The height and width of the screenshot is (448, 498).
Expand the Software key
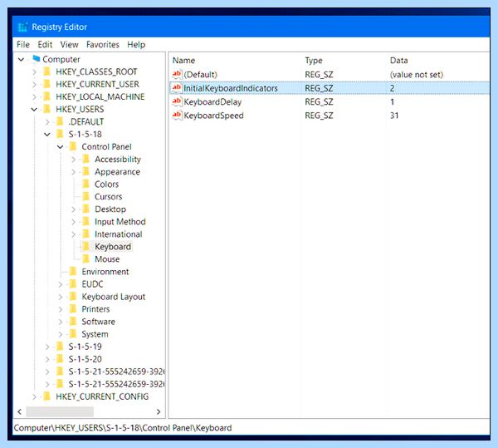click(61, 322)
